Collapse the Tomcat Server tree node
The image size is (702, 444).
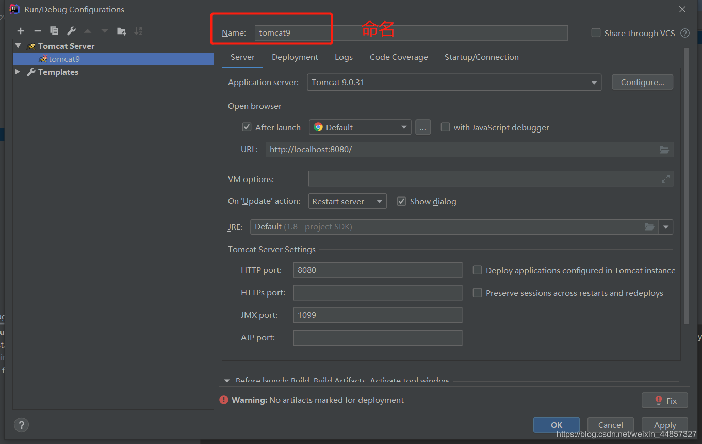click(x=18, y=46)
